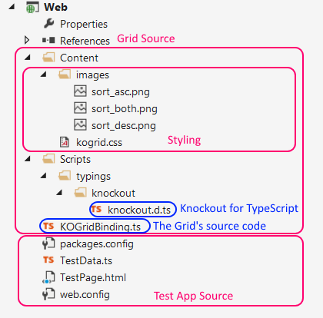This screenshot has height=318, width=323.
Task: Select the sort_desc.png file
Action: pos(124,125)
